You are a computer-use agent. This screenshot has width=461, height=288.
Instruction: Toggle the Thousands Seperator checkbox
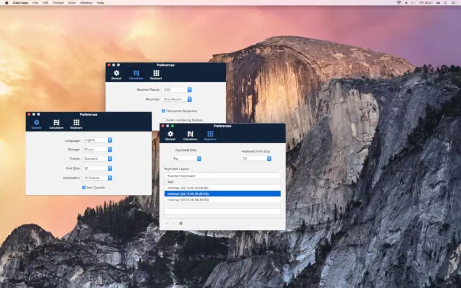[x=163, y=111]
